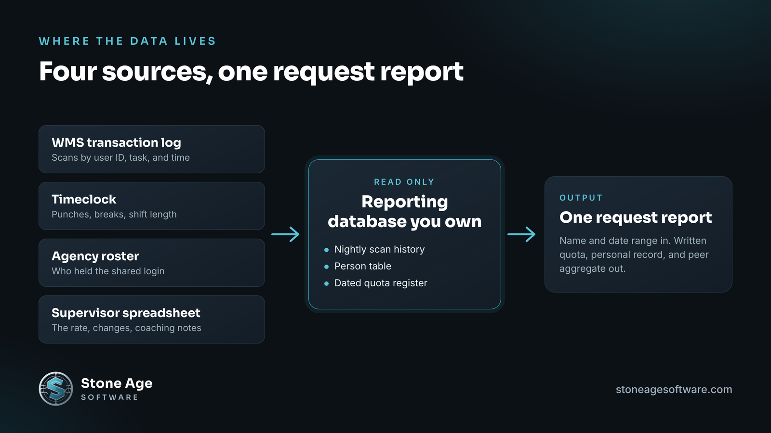The height and width of the screenshot is (433, 771).
Task: Click the 'Four sources, one request report' headline
Action: click(x=251, y=72)
